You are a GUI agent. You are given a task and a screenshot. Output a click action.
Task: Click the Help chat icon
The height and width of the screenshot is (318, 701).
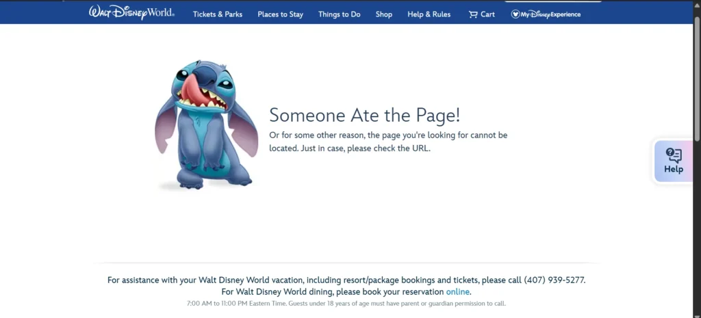coord(674,161)
